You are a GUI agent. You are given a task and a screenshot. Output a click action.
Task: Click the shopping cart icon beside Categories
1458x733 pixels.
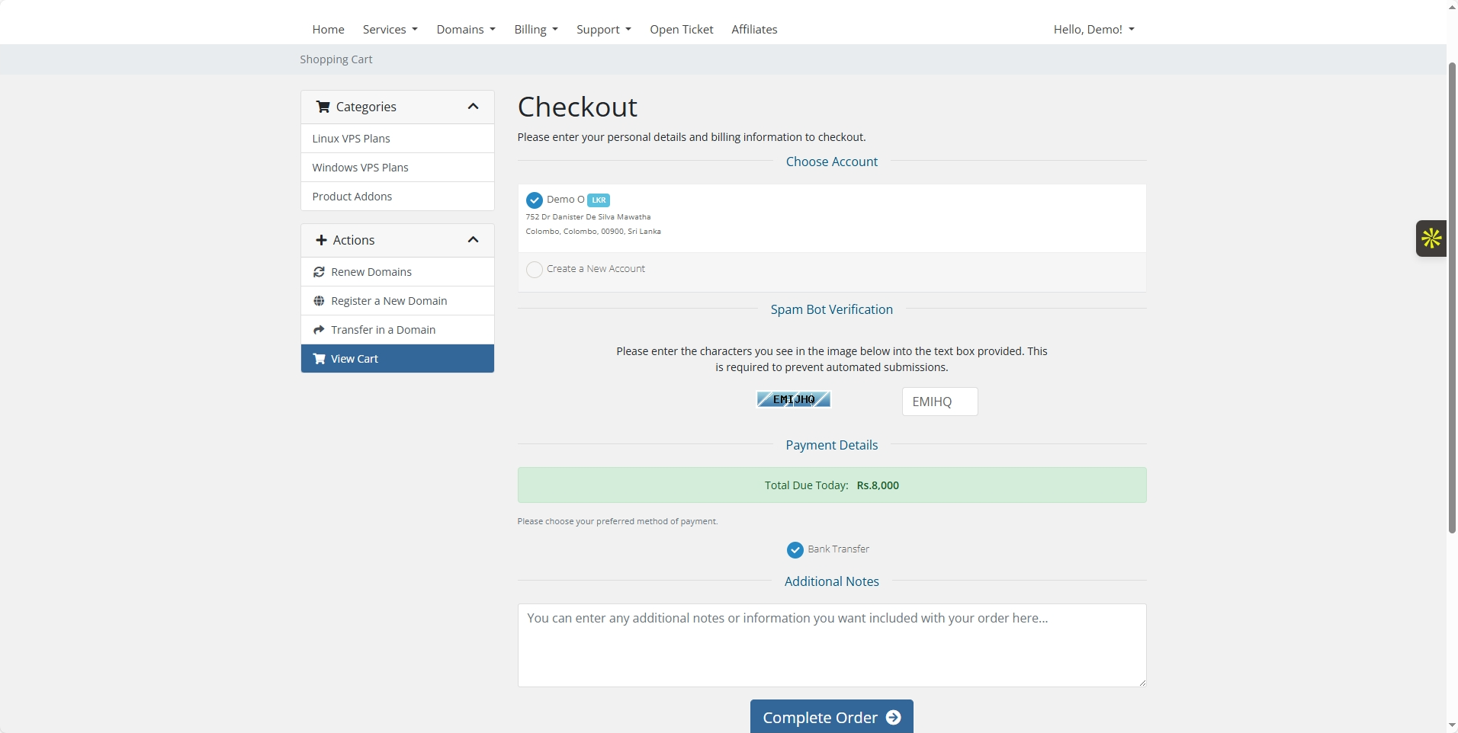(x=323, y=107)
